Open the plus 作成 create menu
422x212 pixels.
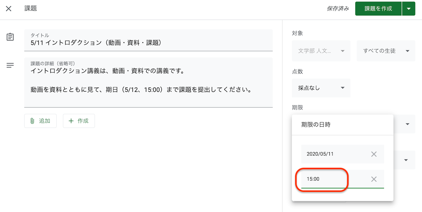(79, 121)
